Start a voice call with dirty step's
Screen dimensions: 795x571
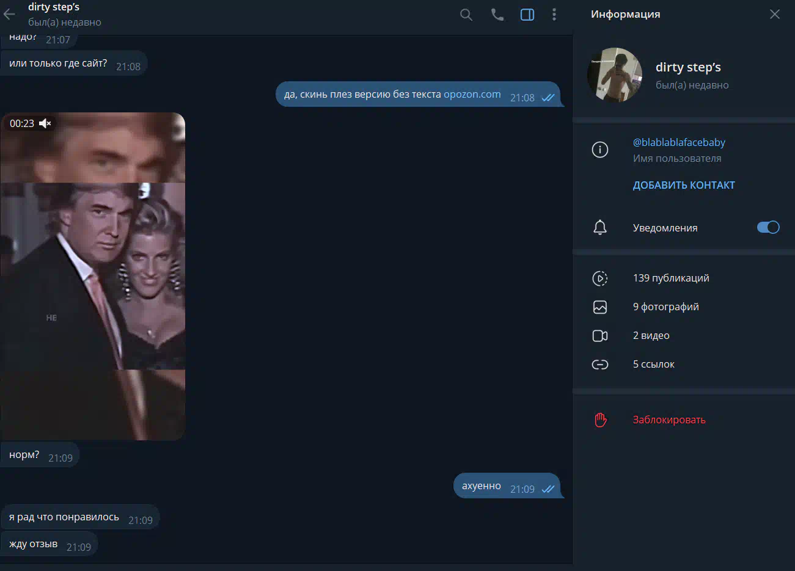(497, 15)
